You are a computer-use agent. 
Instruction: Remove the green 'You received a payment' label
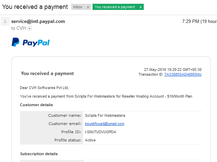[140, 7]
